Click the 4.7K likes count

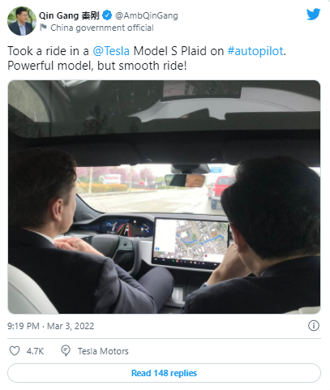coord(35,351)
